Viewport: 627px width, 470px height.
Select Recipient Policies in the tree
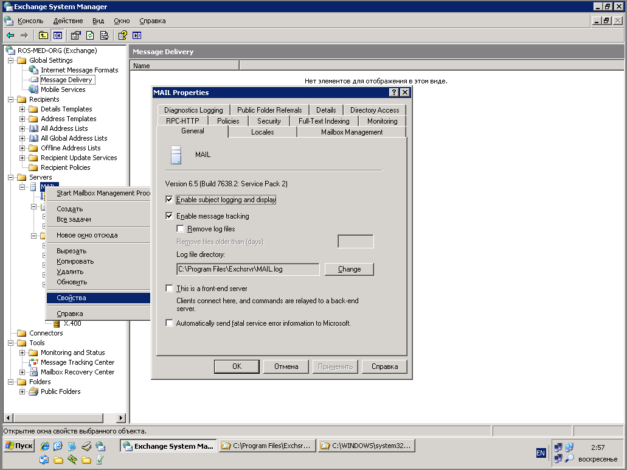66,167
